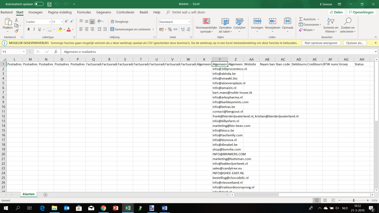Click the Opslaan als... button
The height and width of the screenshot is (213, 379).
[354, 43]
